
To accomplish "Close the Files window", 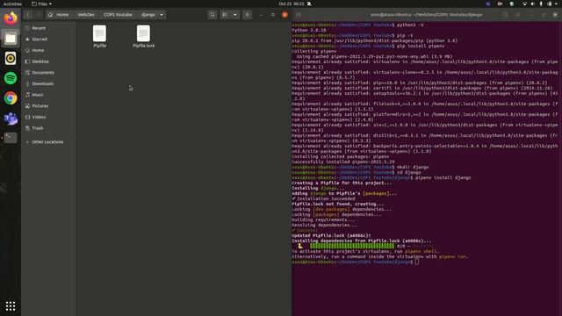I will (285, 15).
